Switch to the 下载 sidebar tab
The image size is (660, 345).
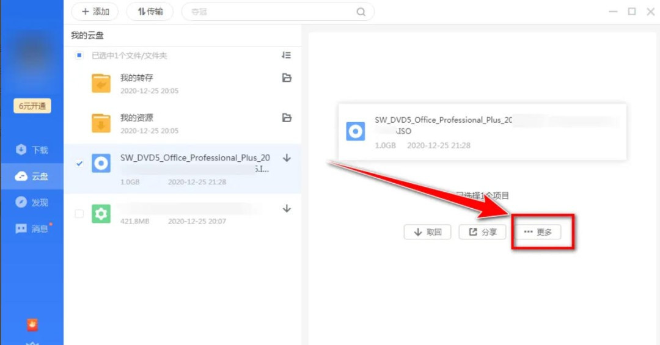click(32, 150)
